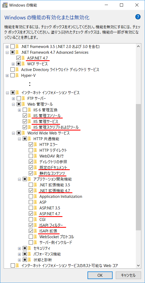The image size is (145, 283).
Task: Toggle ISAPI 拡張 checkbox
Action: coord(31,231)
